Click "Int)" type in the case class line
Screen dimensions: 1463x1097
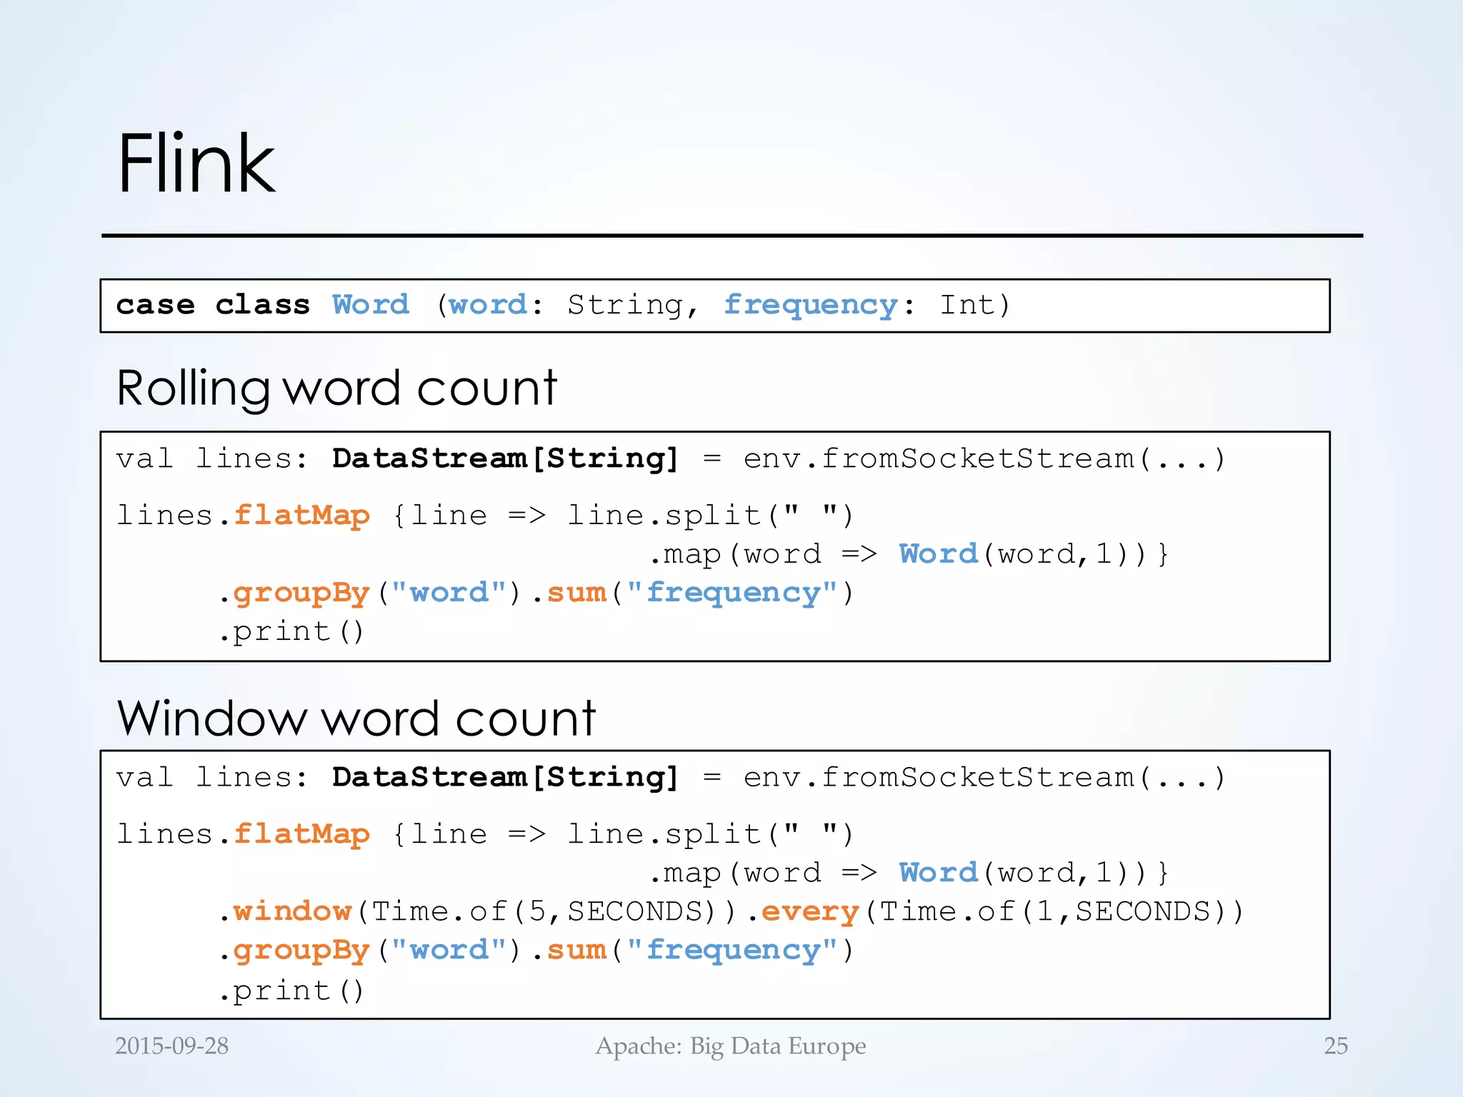(x=975, y=305)
